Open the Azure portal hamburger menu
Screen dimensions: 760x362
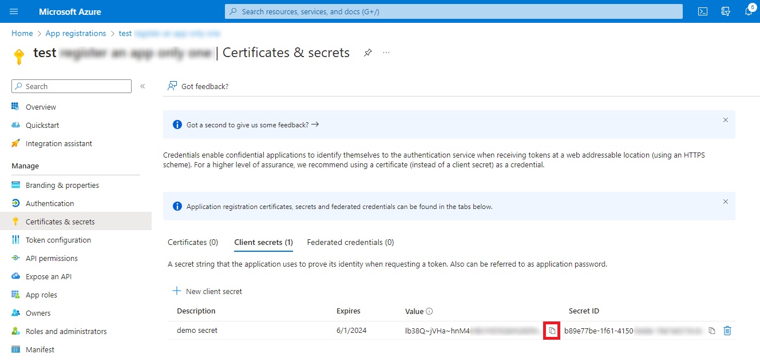coord(14,11)
